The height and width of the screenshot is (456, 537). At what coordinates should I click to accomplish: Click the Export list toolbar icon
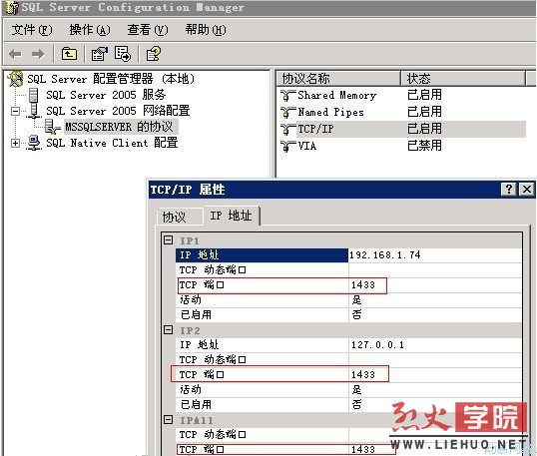tap(123, 54)
